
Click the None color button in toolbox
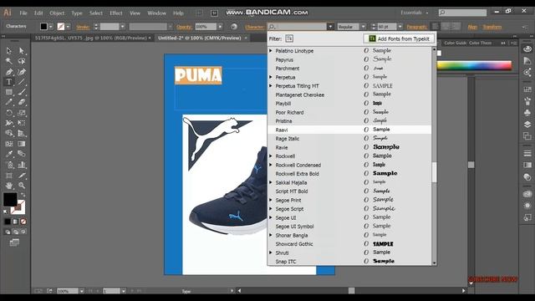pyautogui.click(x=23, y=222)
